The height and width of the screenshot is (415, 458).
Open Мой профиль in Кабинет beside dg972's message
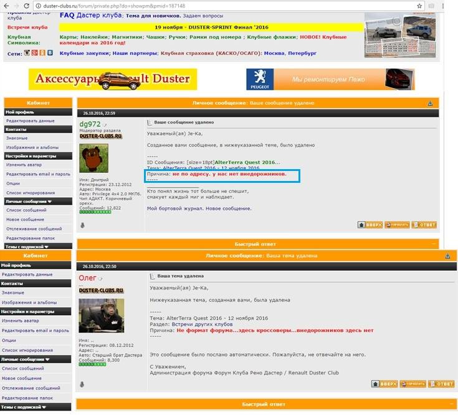pyautogui.click(x=19, y=112)
